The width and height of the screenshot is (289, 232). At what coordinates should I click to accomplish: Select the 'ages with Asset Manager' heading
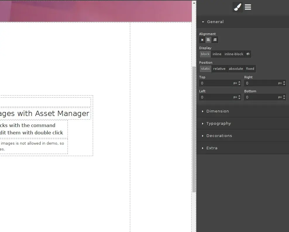point(45,113)
